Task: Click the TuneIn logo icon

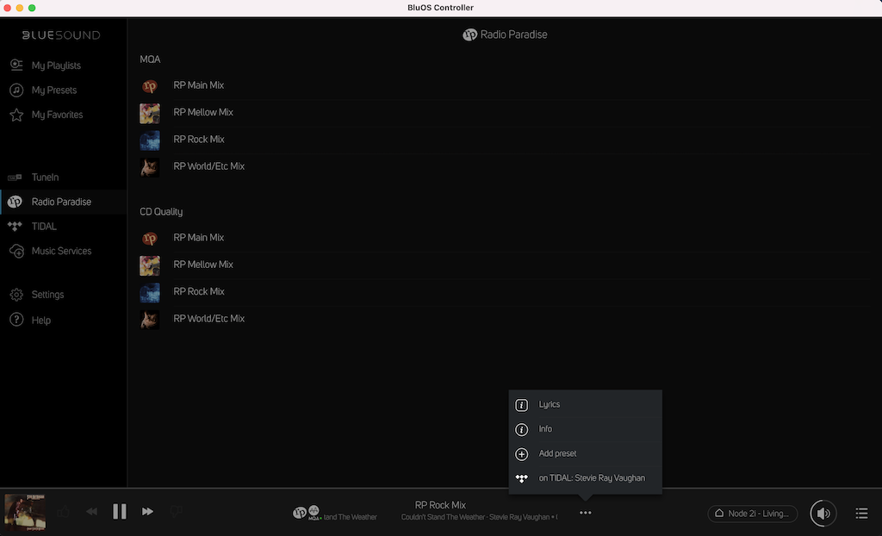Action: [16, 178]
